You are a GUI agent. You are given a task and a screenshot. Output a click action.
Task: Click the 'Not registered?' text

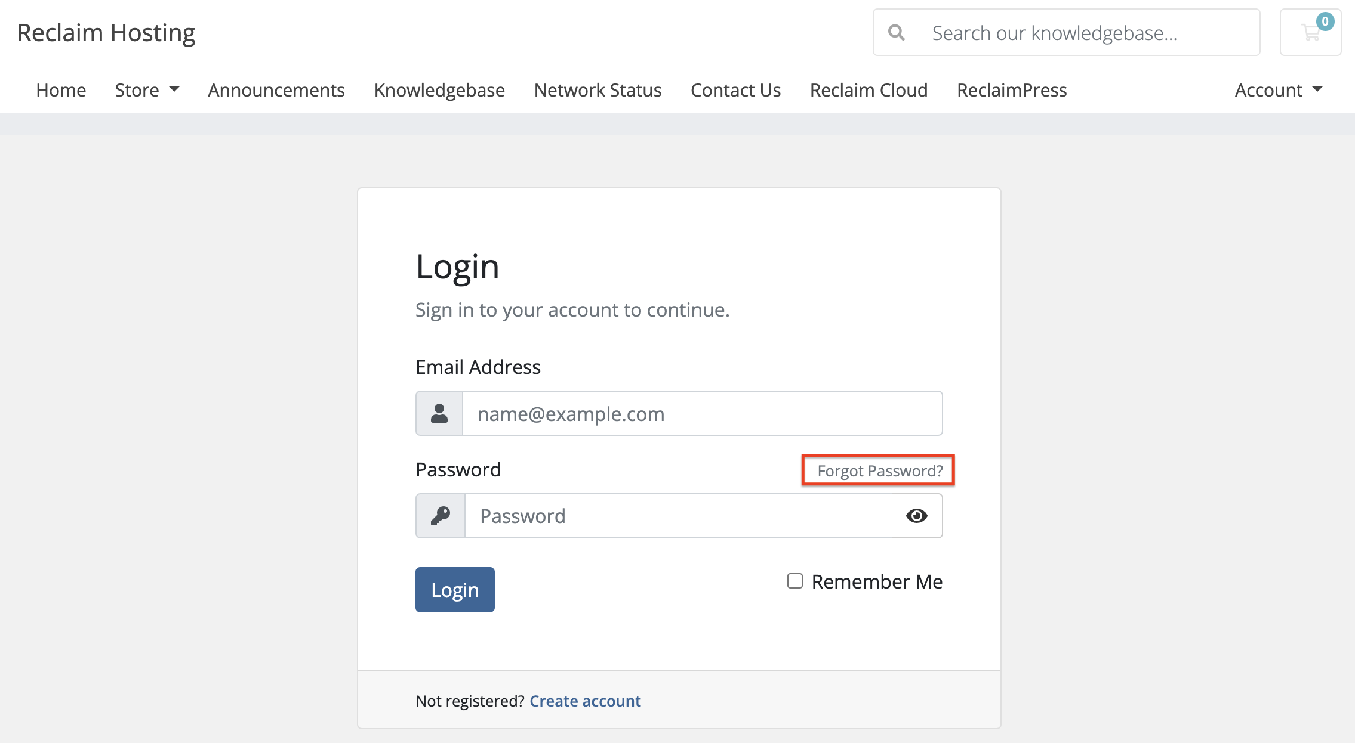pyautogui.click(x=470, y=701)
